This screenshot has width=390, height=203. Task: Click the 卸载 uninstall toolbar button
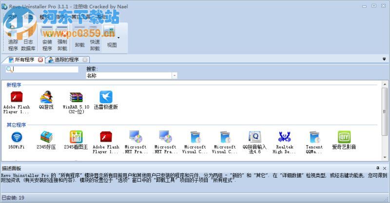[80, 37]
